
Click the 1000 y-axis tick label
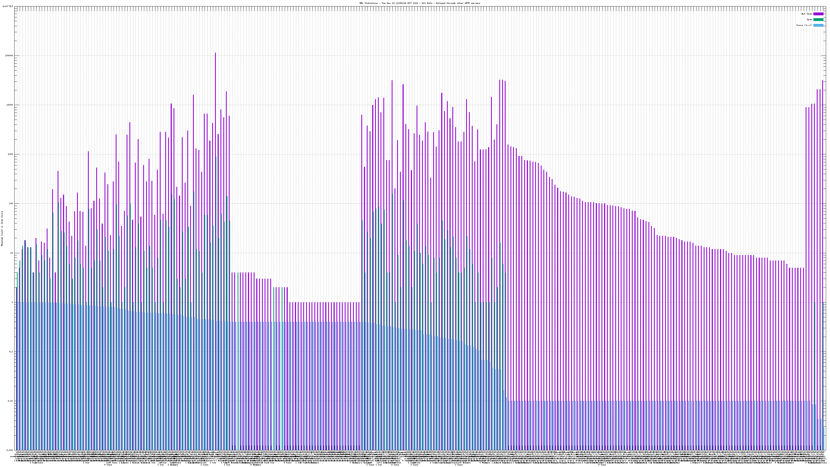point(11,154)
